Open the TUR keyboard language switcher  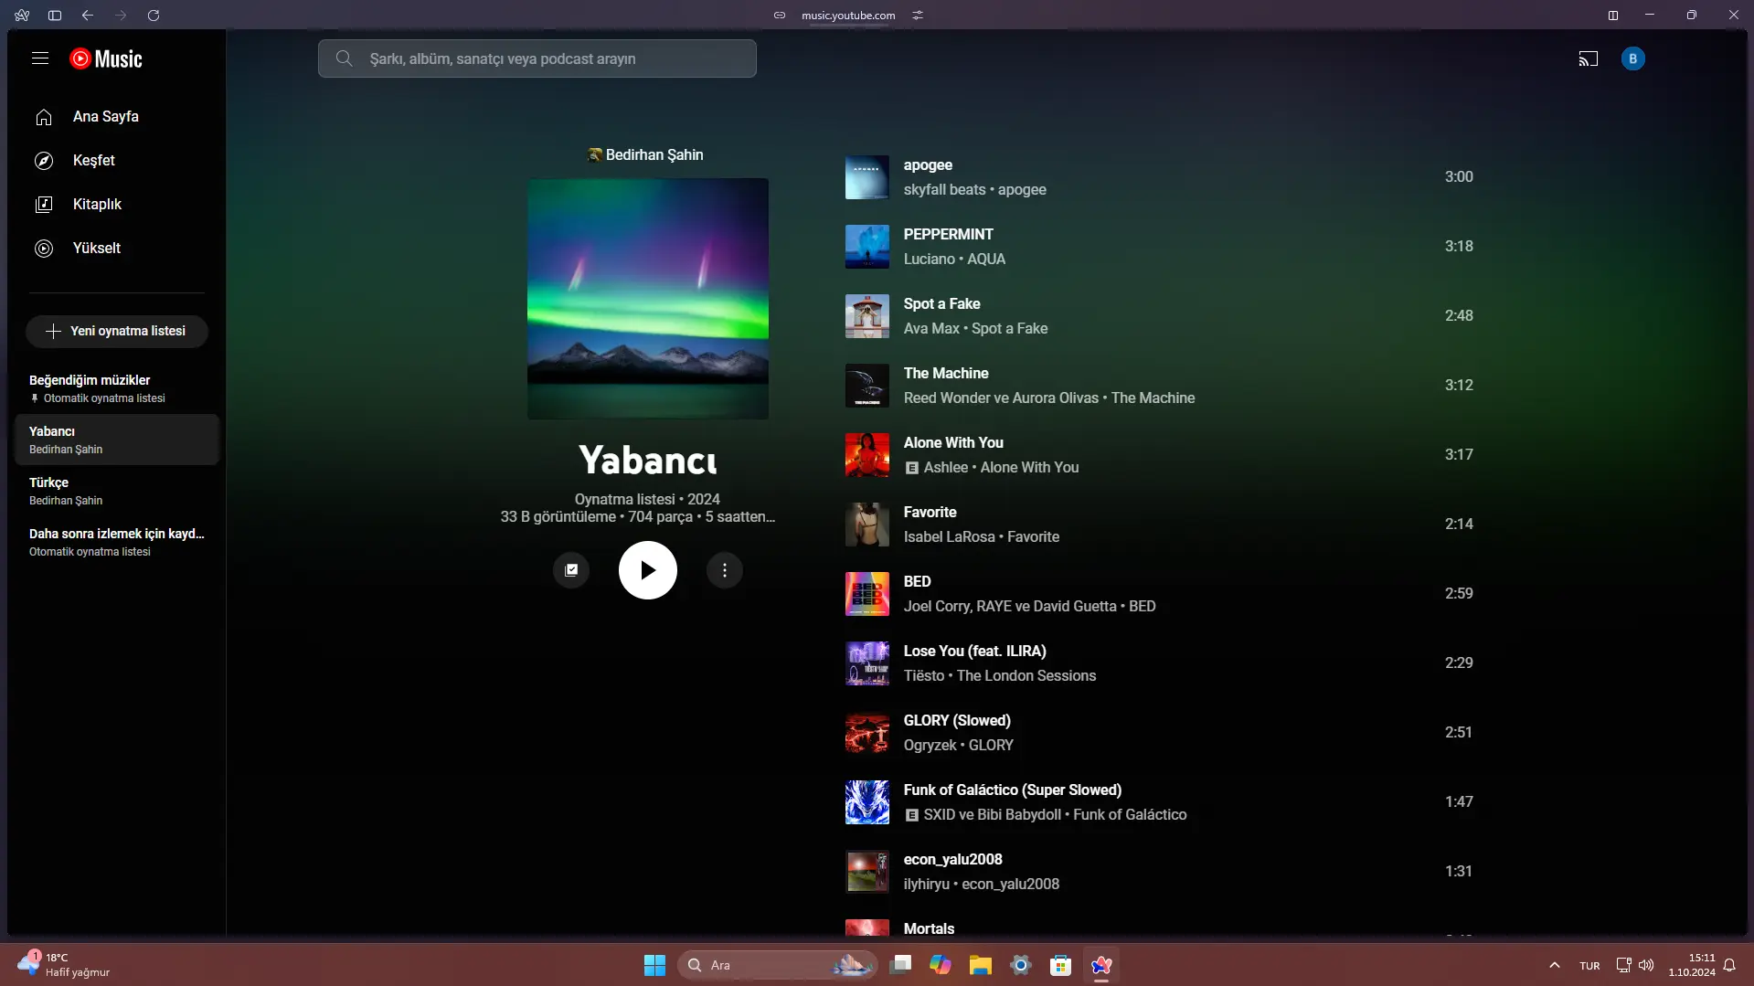[x=1589, y=966]
